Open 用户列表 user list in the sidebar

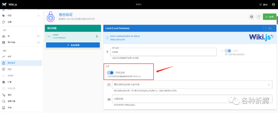pos(21,42)
